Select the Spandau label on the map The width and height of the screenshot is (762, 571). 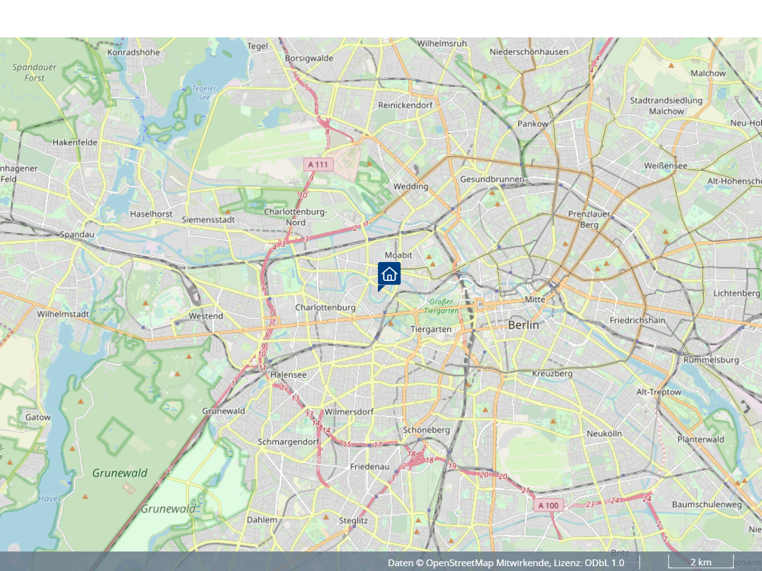(77, 234)
